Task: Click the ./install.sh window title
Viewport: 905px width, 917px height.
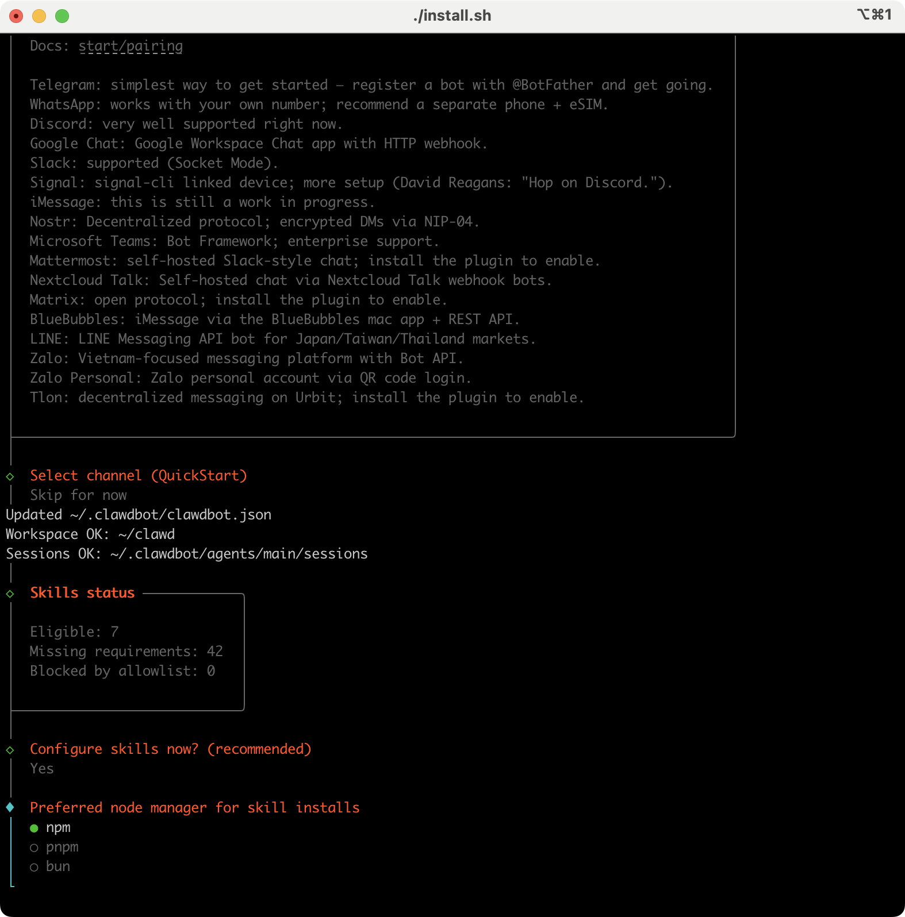Action: coord(452,16)
